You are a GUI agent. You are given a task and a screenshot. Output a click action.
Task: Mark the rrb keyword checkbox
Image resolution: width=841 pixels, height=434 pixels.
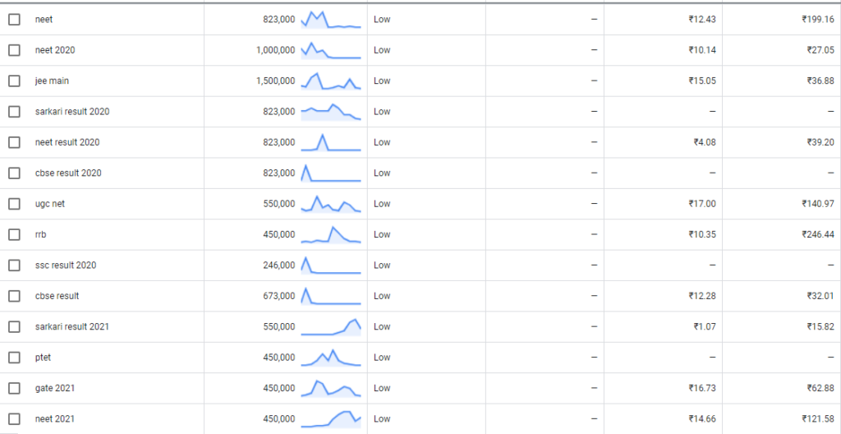(x=14, y=234)
